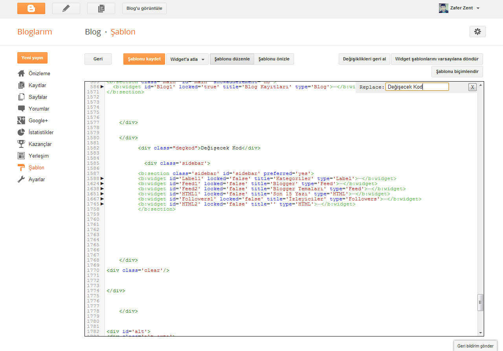503x351 pixels.
Task: Click line number 1770 in gutter
Action: 93,270
